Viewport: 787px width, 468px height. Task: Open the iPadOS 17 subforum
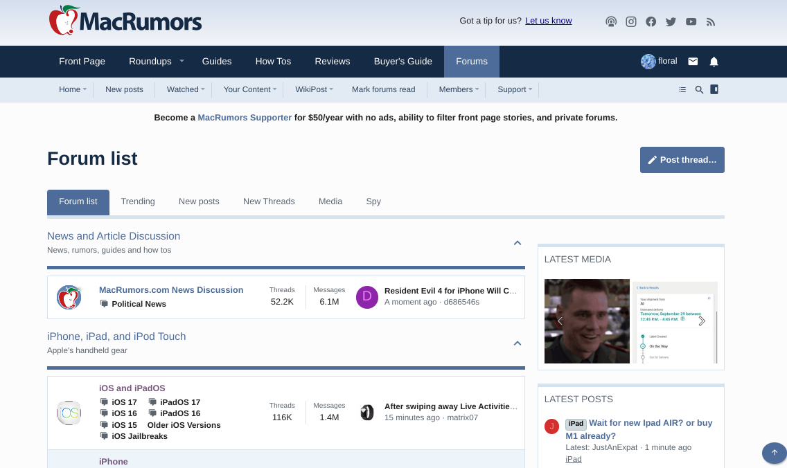click(x=179, y=402)
